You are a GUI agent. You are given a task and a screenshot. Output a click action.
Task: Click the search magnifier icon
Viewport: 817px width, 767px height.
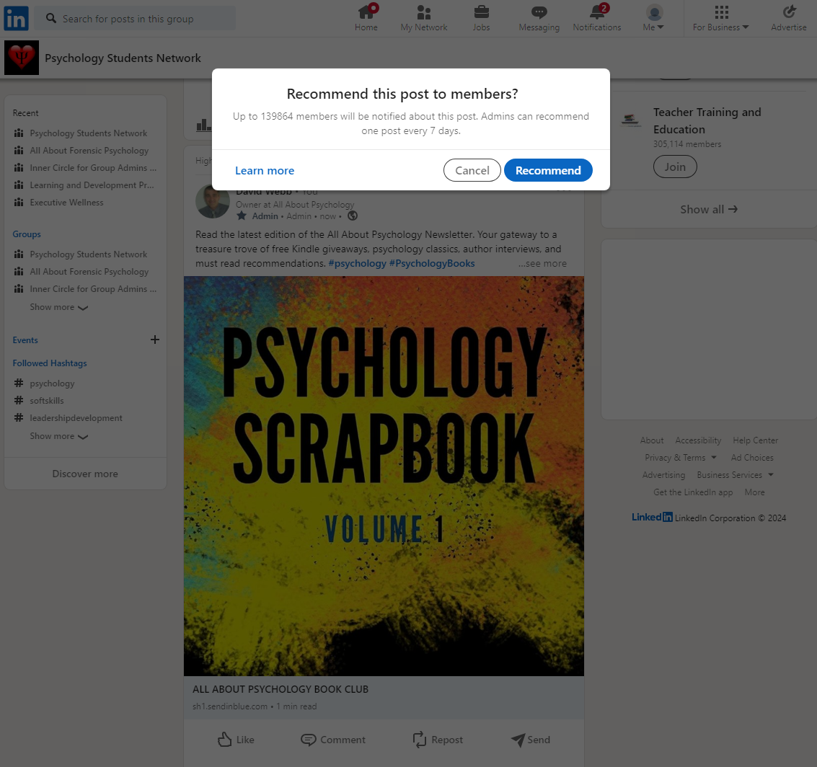tap(51, 18)
